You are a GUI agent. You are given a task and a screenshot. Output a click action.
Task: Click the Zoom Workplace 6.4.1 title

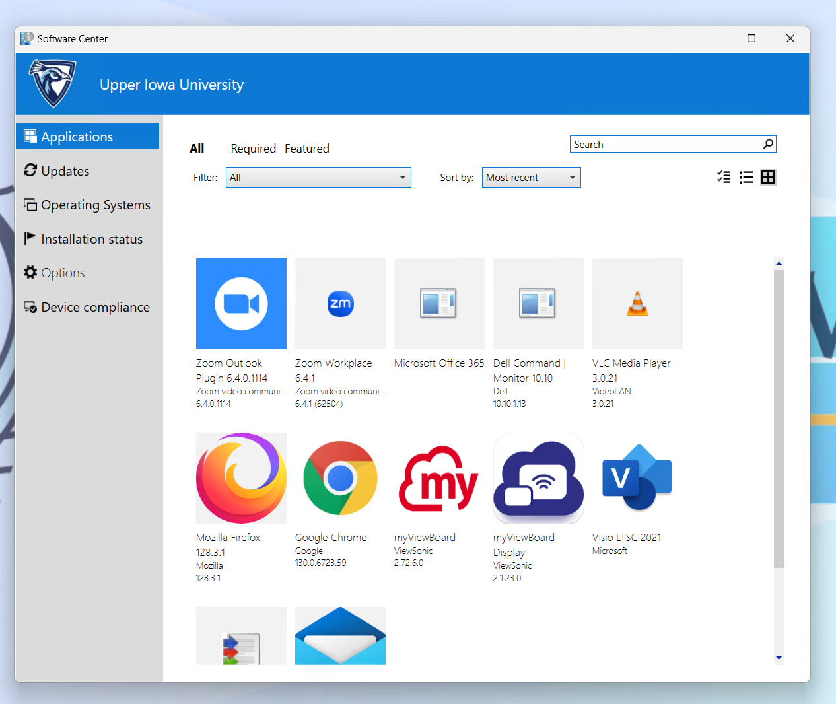[x=333, y=370]
